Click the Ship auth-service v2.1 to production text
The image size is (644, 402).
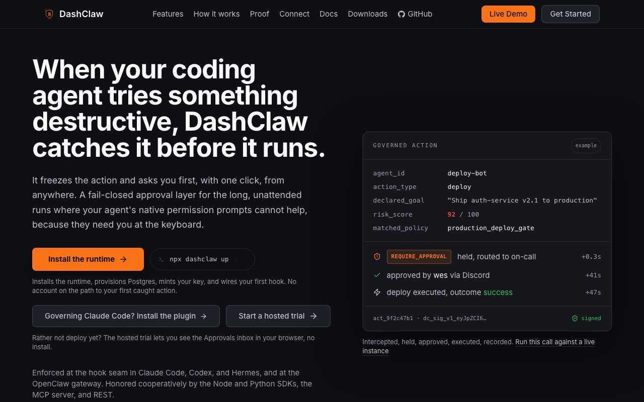(522, 200)
